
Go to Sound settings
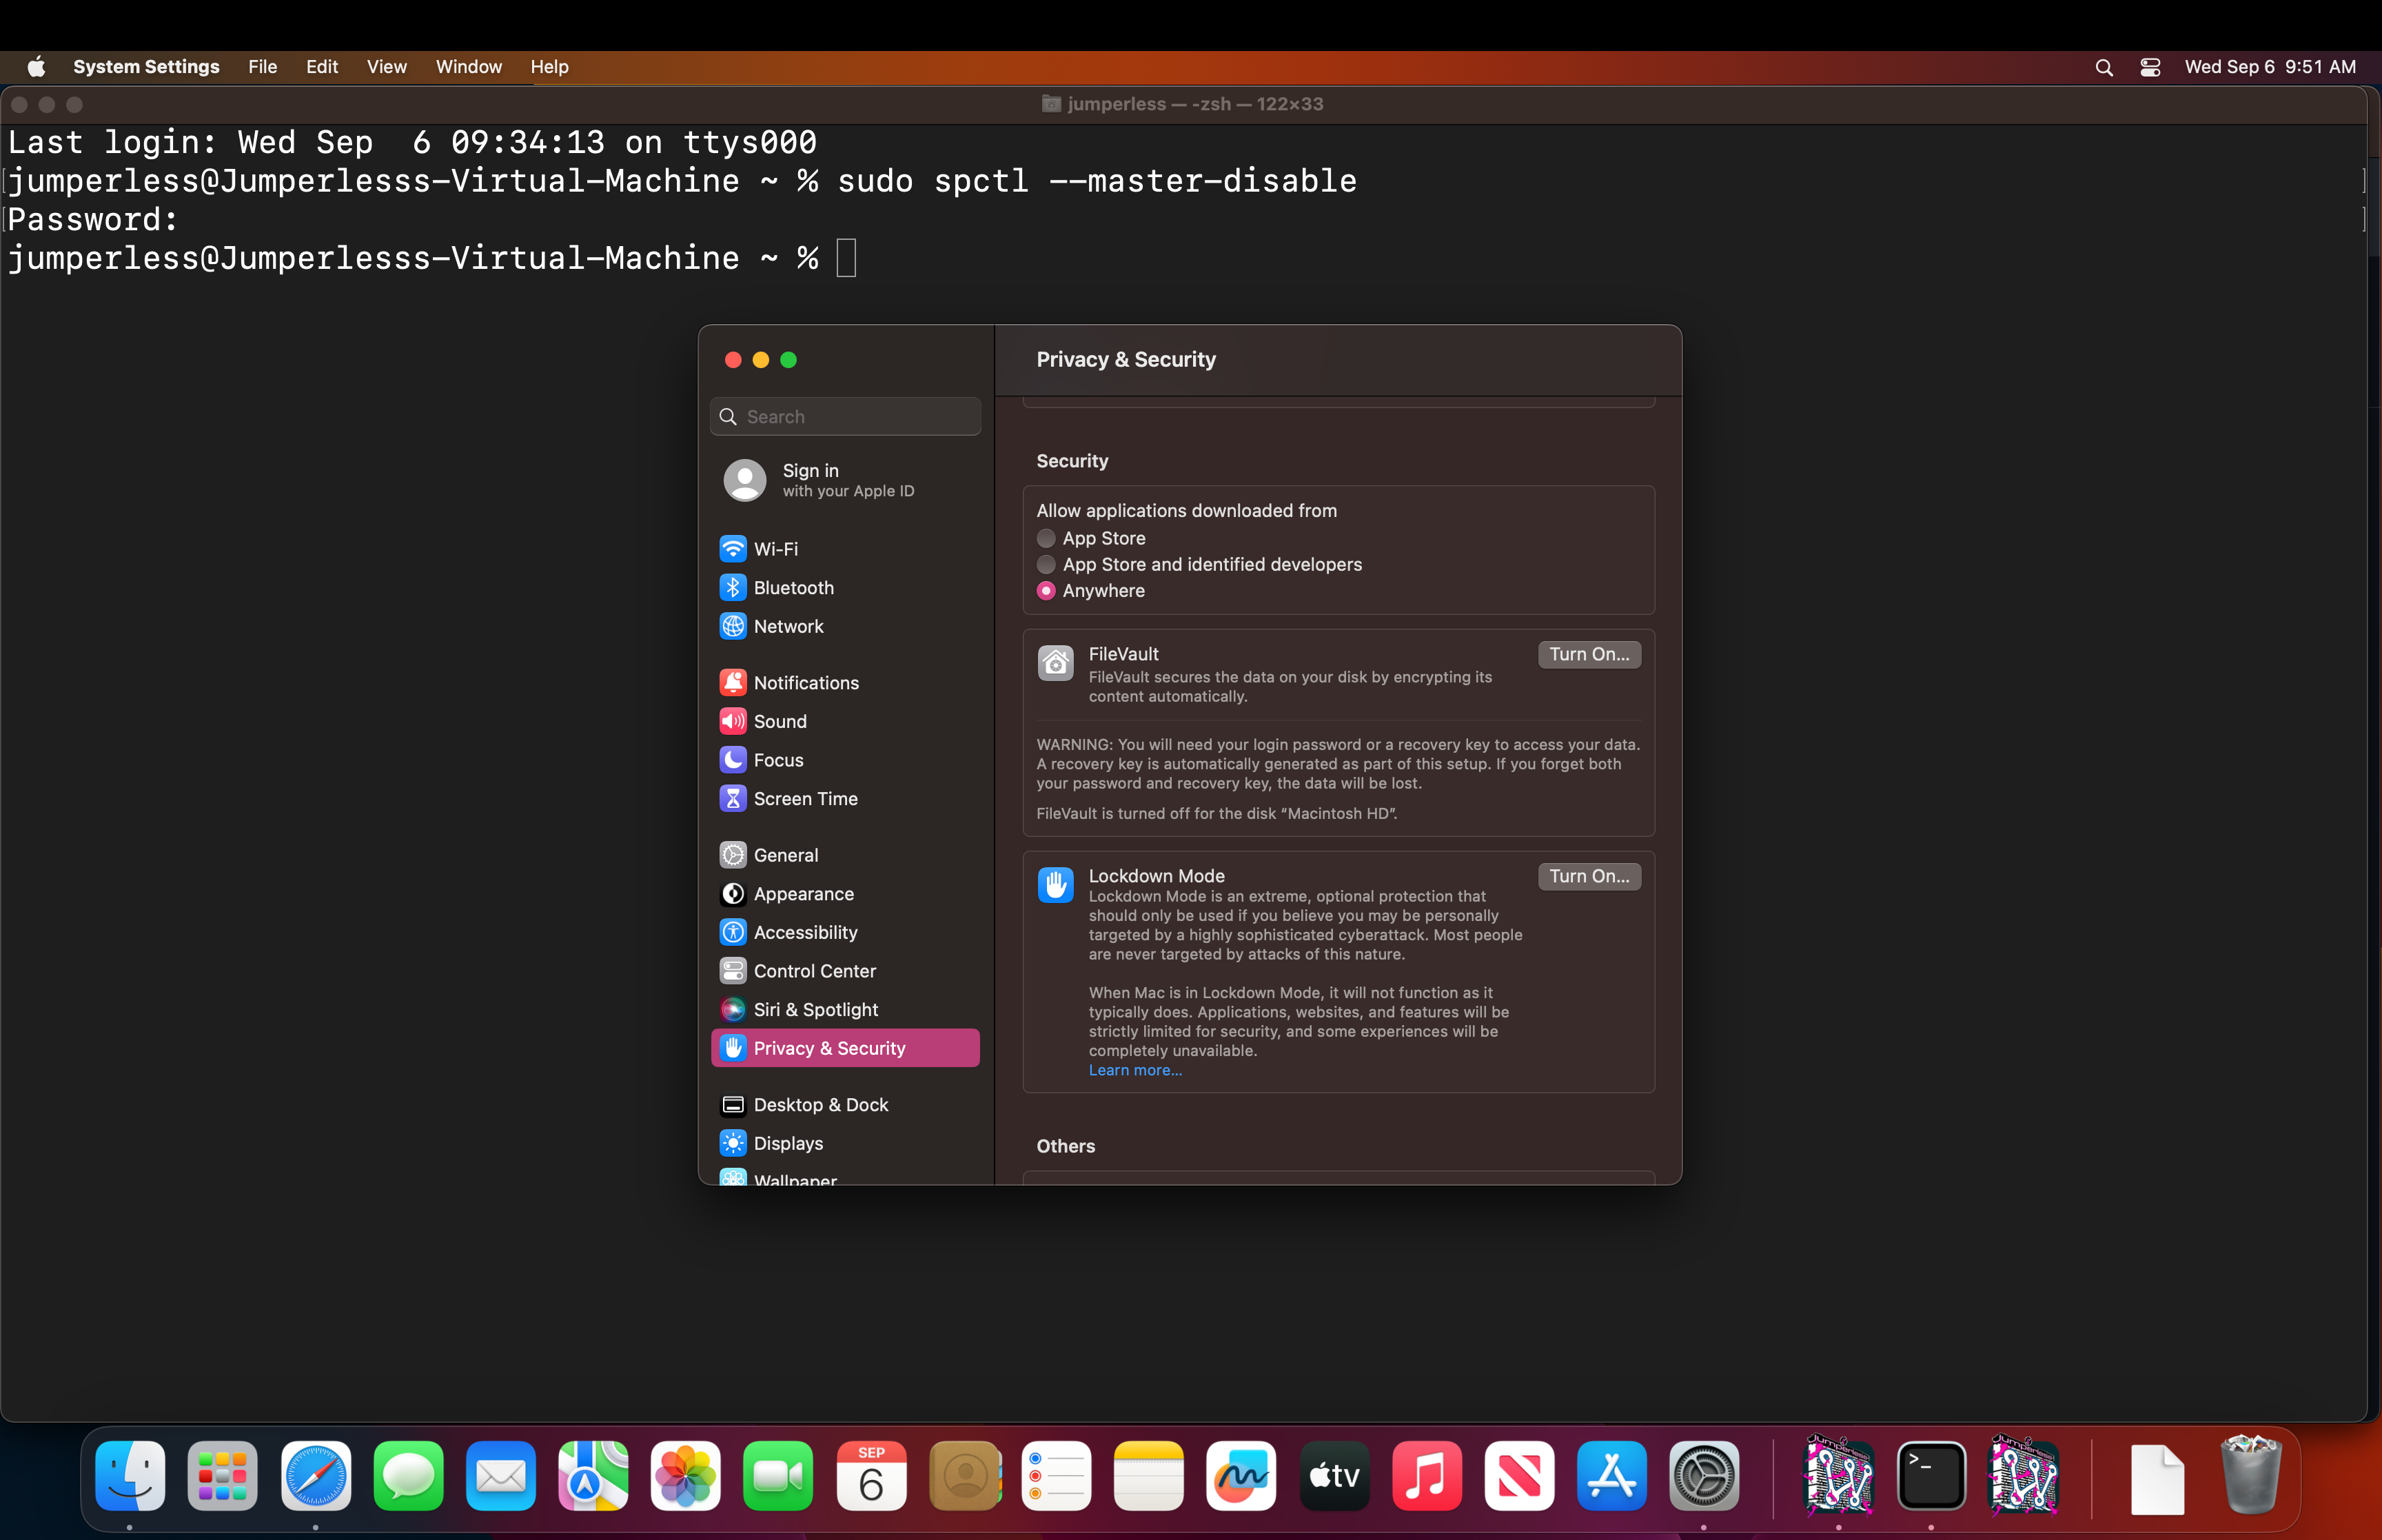pos(780,721)
